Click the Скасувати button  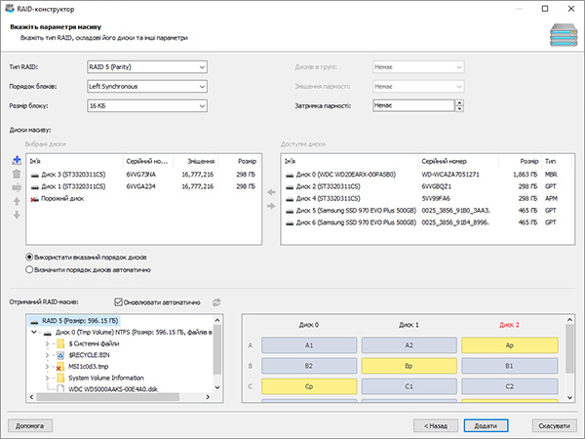tap(554, 425)
